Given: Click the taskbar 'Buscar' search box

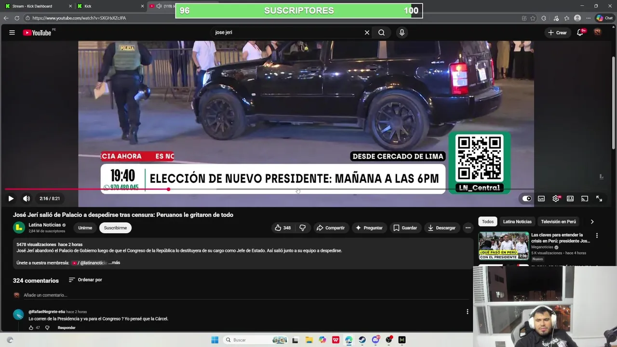Looking at the screenshot, I should (256, 340).
